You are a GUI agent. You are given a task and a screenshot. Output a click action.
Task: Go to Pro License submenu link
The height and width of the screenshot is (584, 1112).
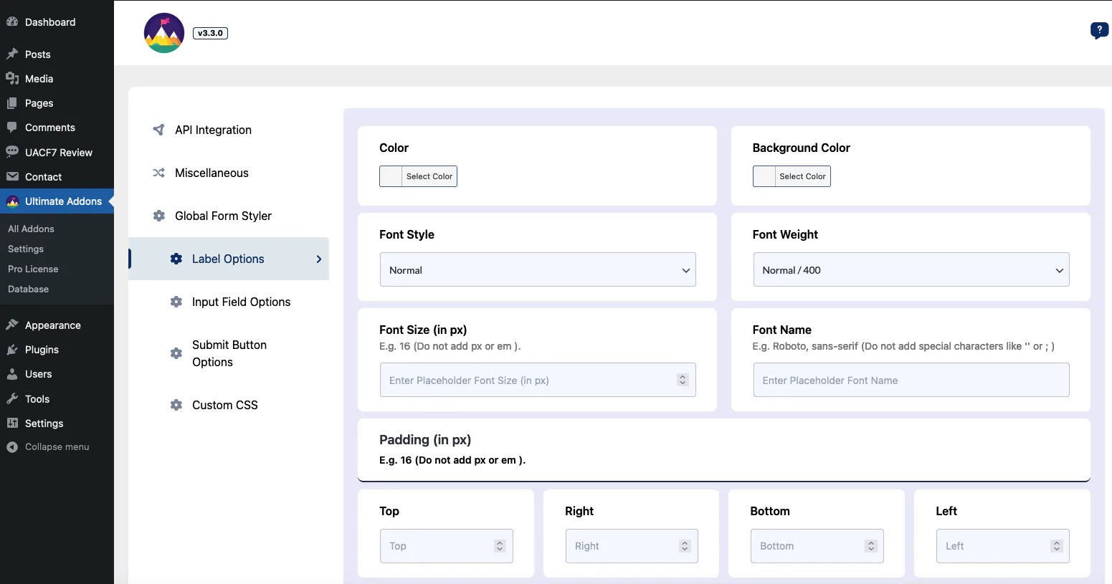pos(33,269)
